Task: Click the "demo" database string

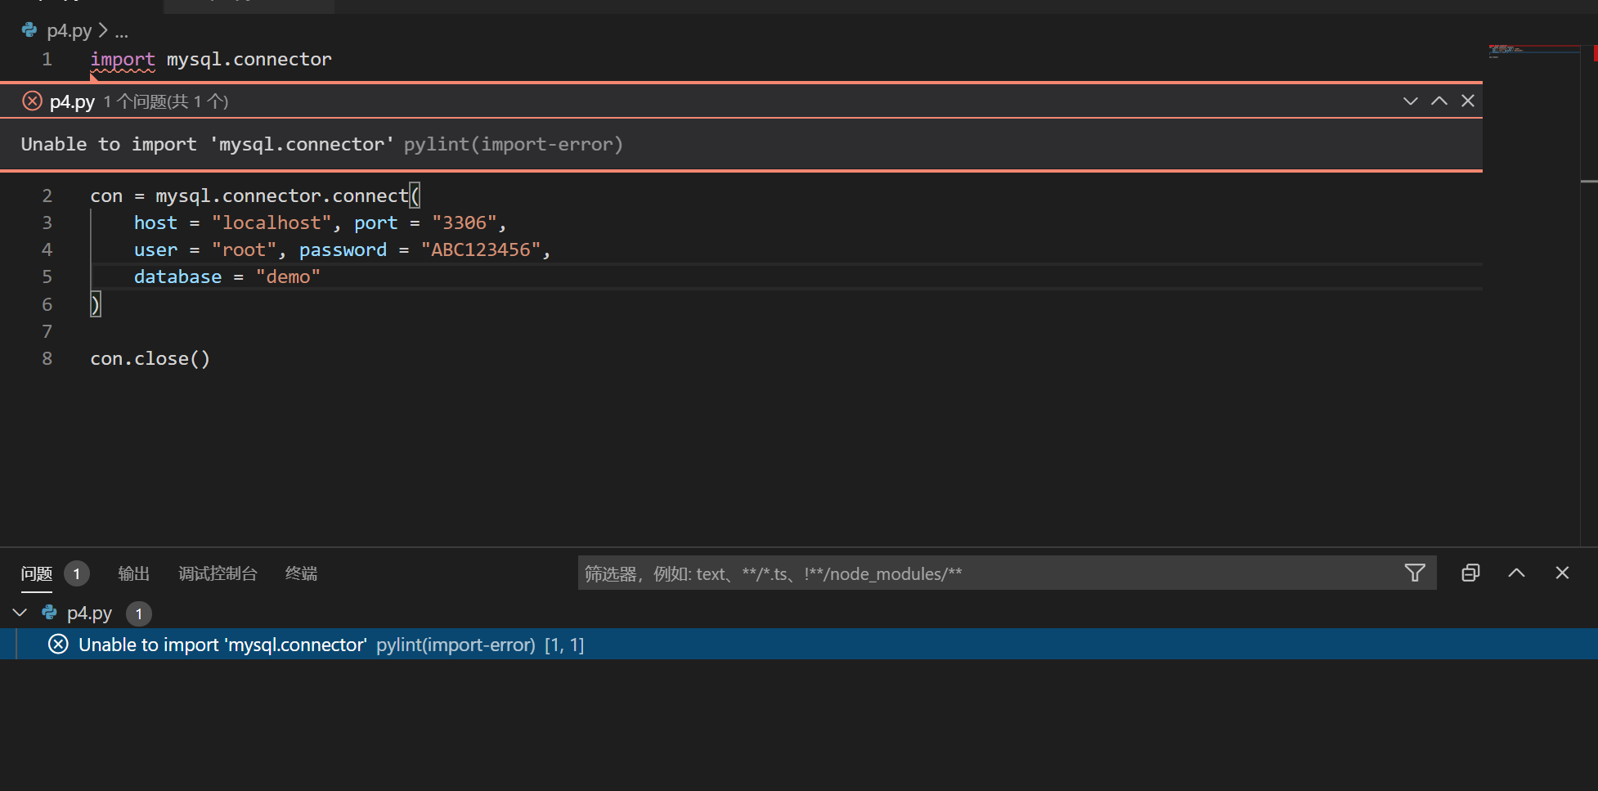Action: pyautogui.click(x=288, y=276)
